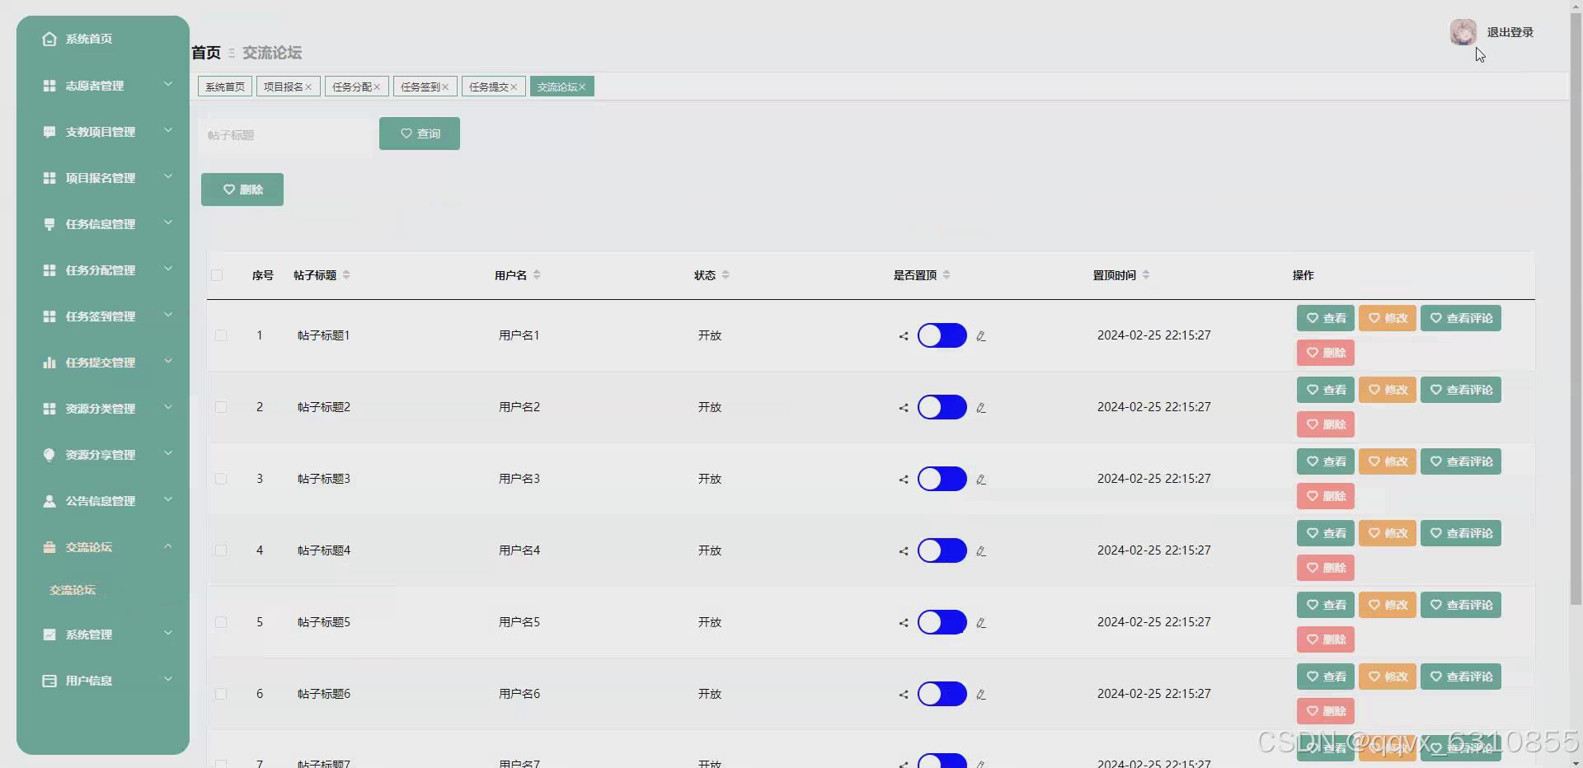1583x768 pixels.
Task: Click the grid icon beside 资源分类管理
Action: tap(49, 409)
